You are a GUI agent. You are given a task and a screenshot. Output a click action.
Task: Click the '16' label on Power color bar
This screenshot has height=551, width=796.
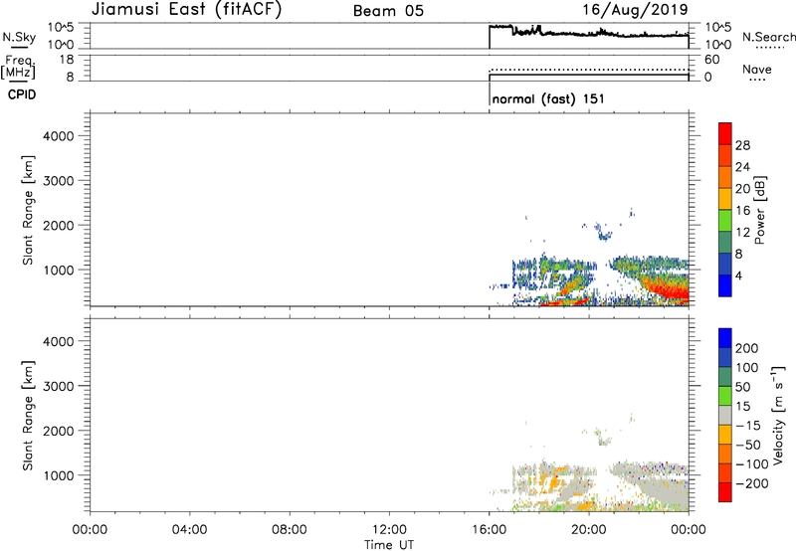742,211
